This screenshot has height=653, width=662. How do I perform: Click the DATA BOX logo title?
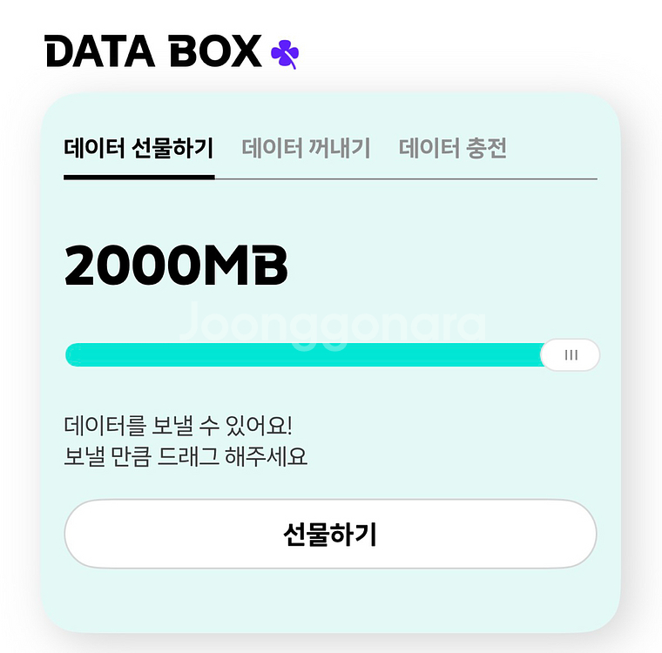click(x=153, y=51)
